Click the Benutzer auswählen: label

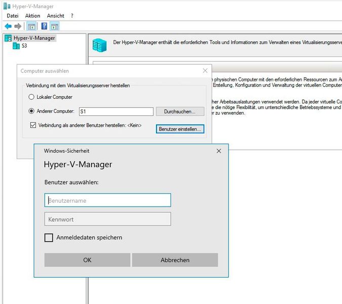point(71,182)
